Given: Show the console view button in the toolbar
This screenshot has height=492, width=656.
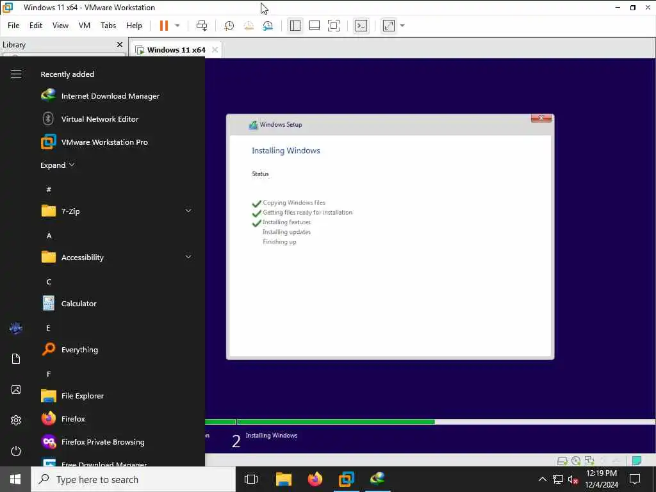Looking at the screenshot, I should [x=361, y=26].
